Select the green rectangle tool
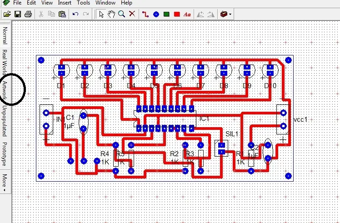340x223 pixels. coord(166,15)
